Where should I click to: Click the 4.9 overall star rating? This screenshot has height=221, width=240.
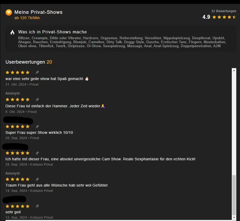point(219,17)
